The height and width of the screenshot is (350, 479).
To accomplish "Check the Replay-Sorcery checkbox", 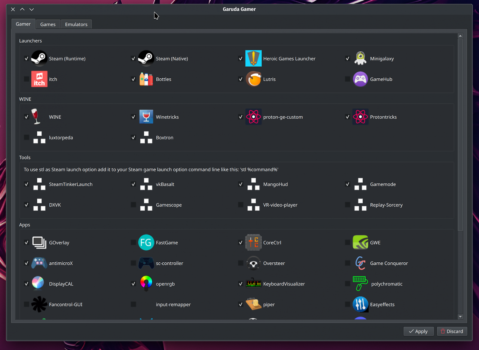I will tap(348, 205).
